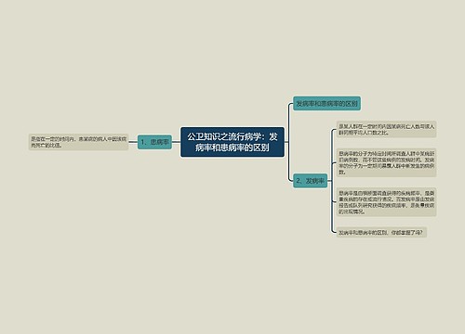Select the teal node '发病率和患病率的区别'
The image size is (465, 334).
click(326, 104)
